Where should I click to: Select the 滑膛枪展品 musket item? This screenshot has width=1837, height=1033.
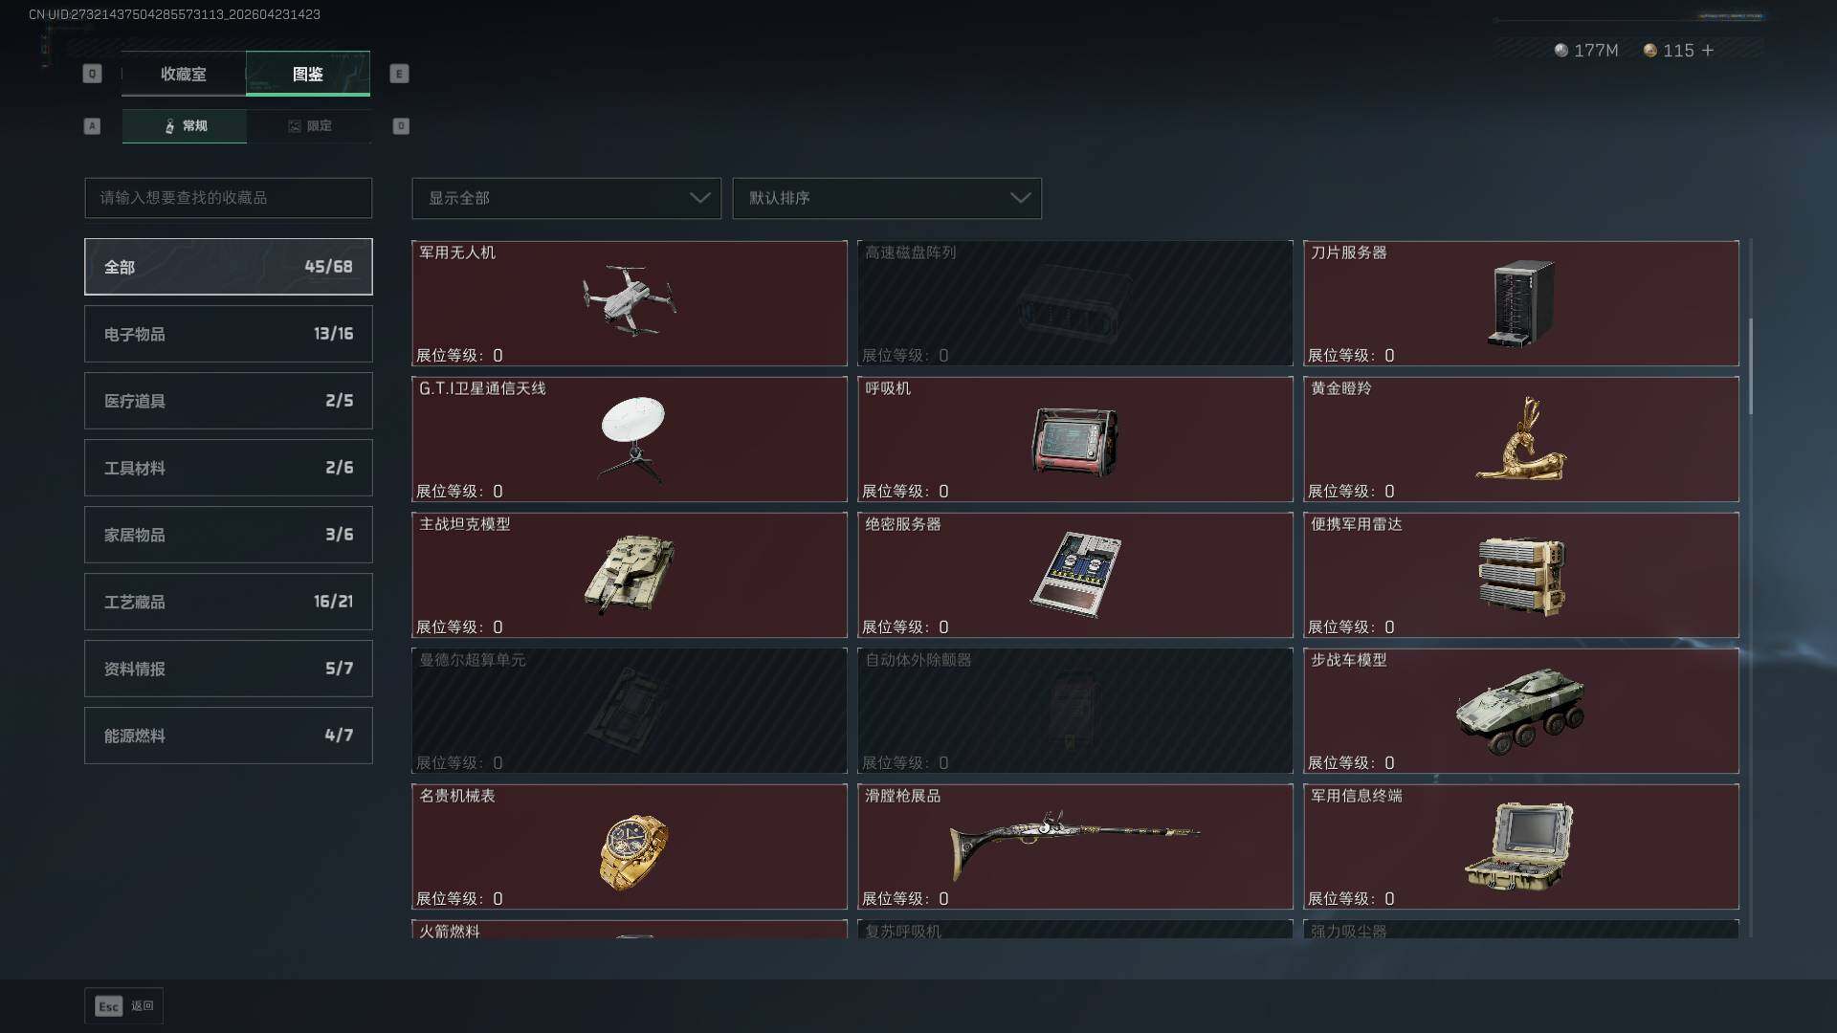point(1075,846)
